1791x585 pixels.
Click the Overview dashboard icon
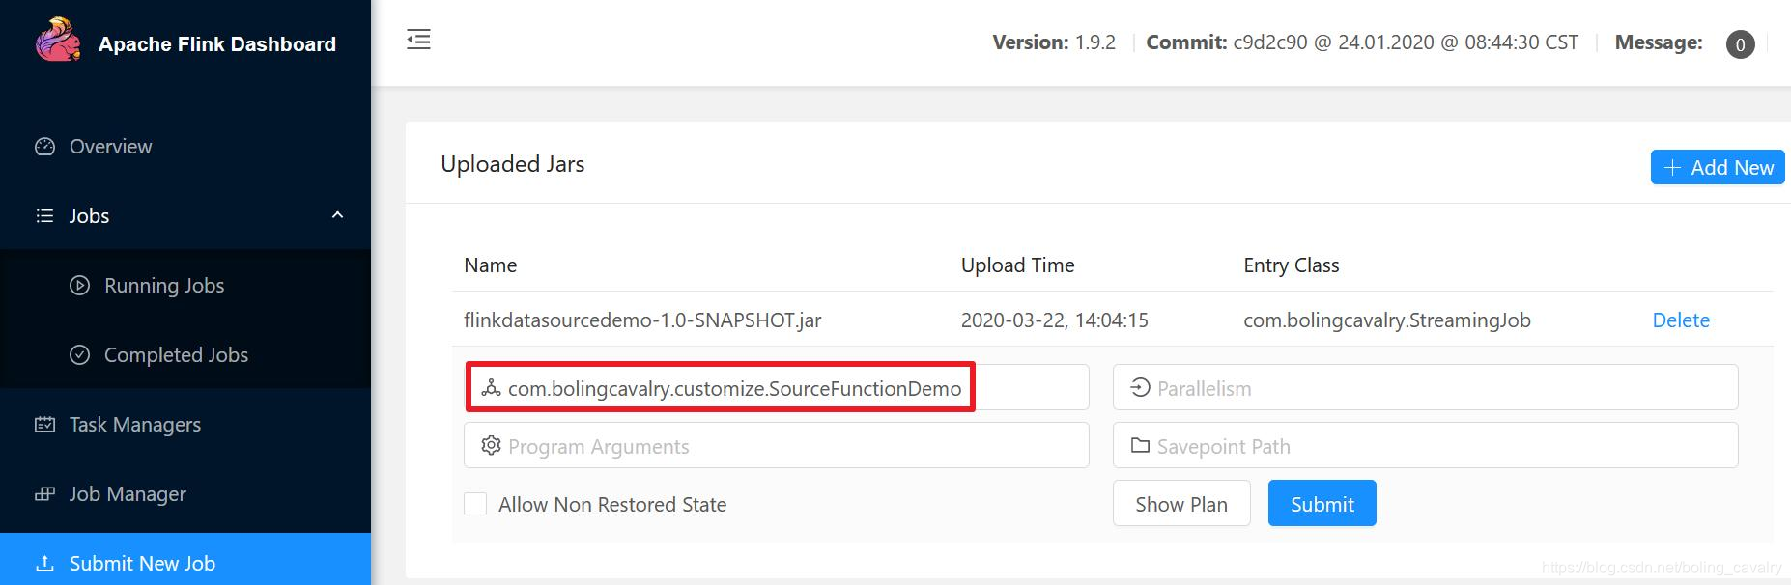(x=45, y=147)
